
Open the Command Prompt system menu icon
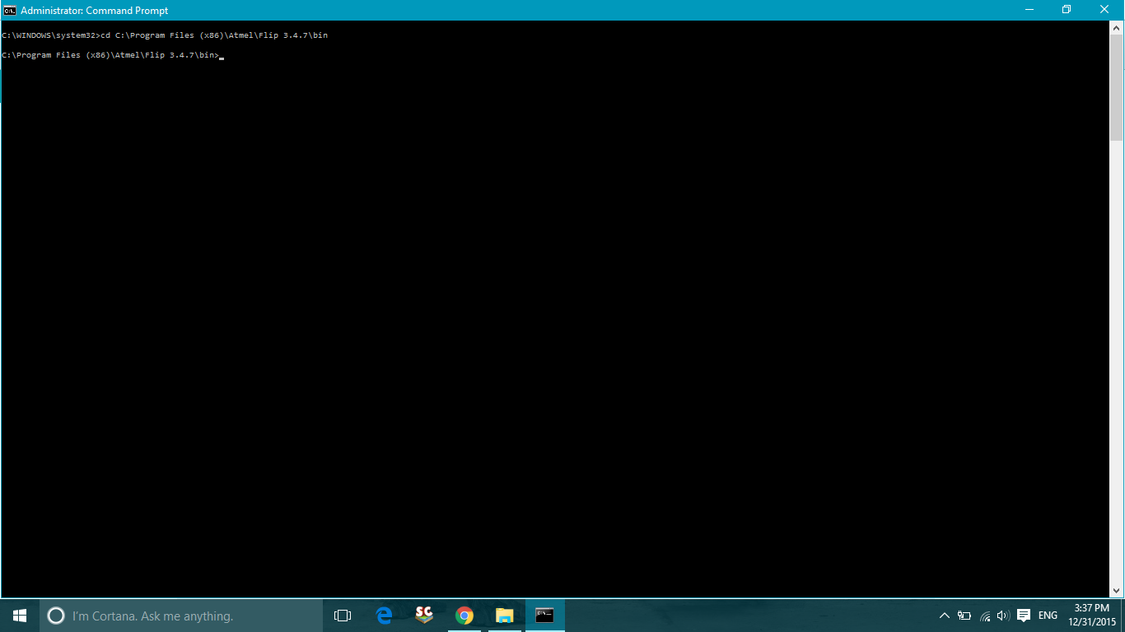point(9,10)
